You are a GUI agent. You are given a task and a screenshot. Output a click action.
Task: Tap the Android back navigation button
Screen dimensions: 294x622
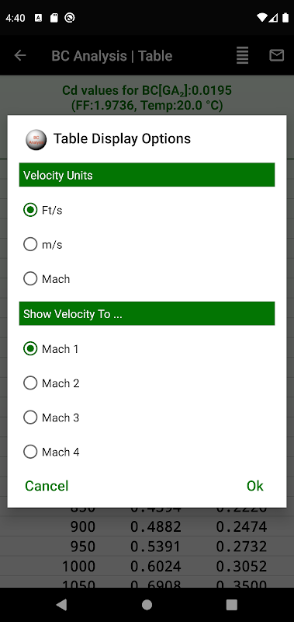(x=61, y=604)
